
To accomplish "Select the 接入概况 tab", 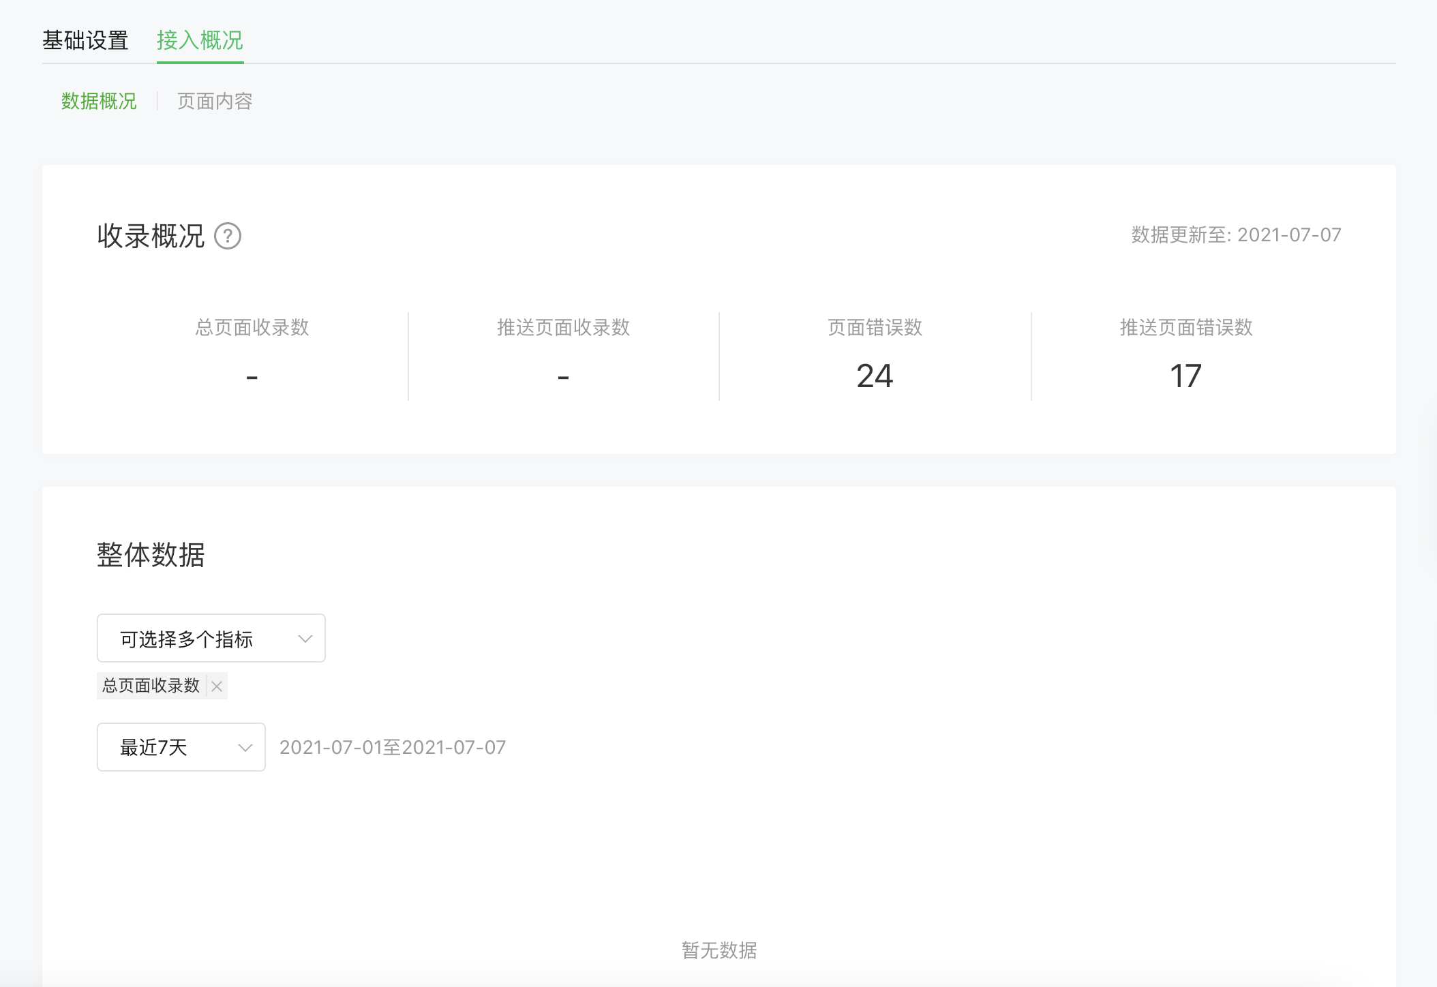I will tap(200, 40).
